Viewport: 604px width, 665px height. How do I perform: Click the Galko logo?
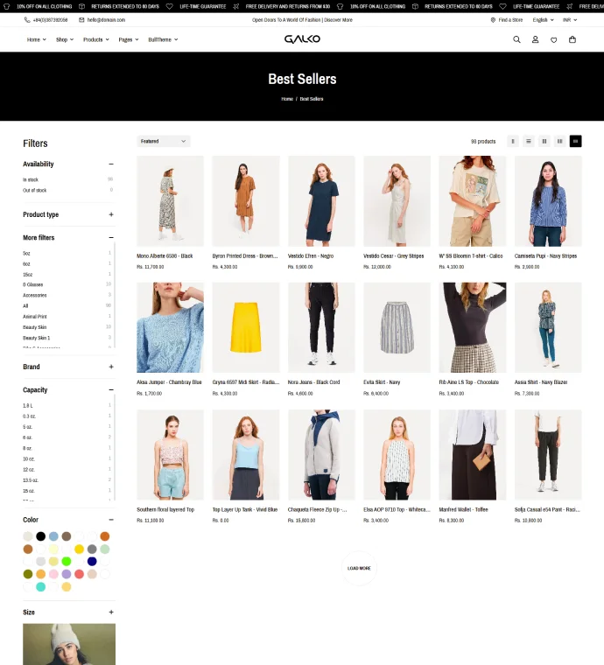[x=302, y=39]
